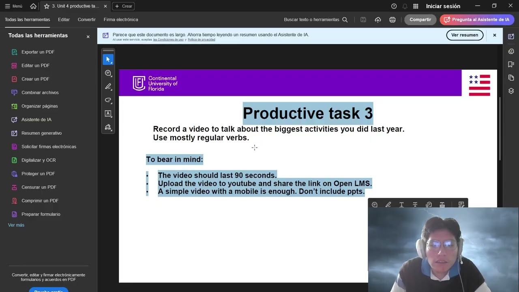Click the edit text icon in floating toolbar
This screenshot has width=519, height=292.
[x=461, y=205]
